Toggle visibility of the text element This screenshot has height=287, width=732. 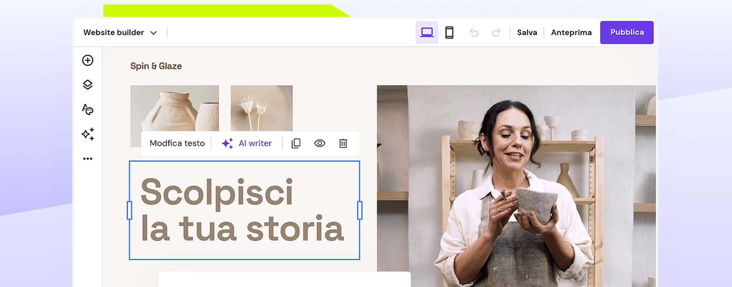click(320, 143)
